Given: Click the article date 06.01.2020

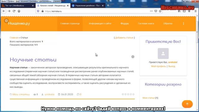Looking at the screenshot, I should [x=67, y=94].
